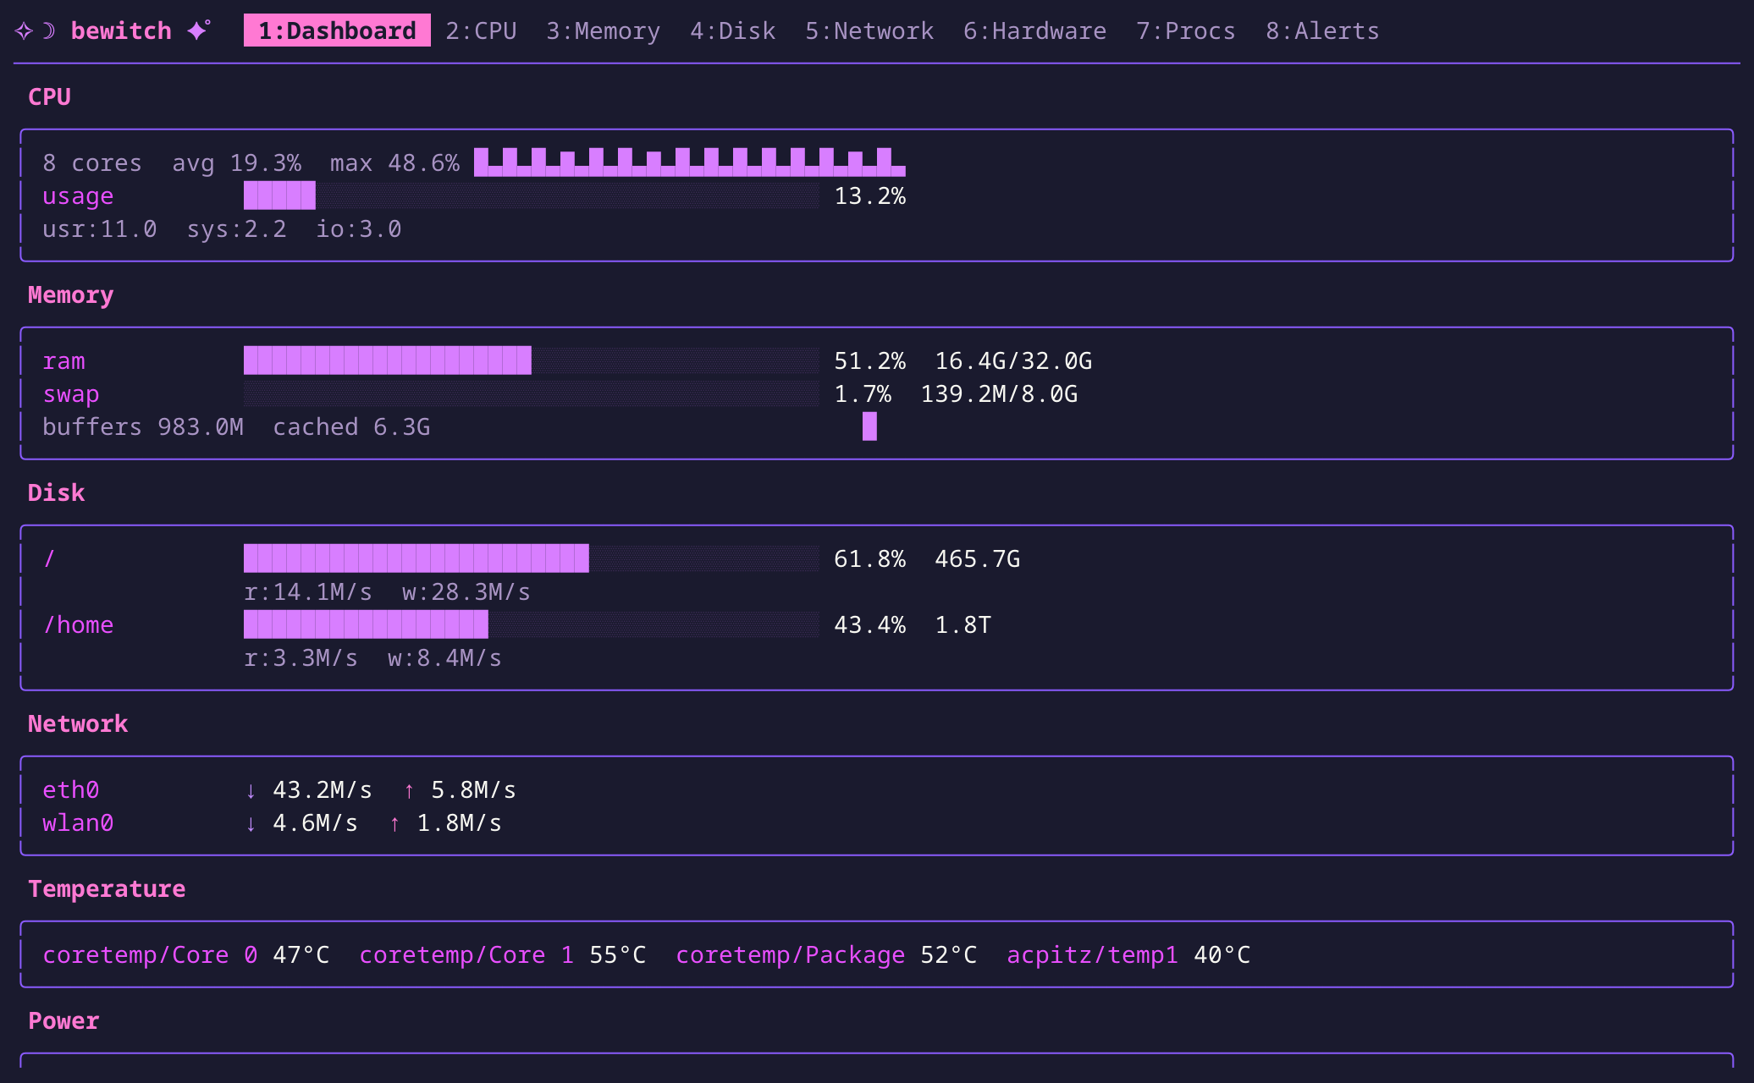Open the 5:Network tab

pyautogui.click(x=869, y=30)
